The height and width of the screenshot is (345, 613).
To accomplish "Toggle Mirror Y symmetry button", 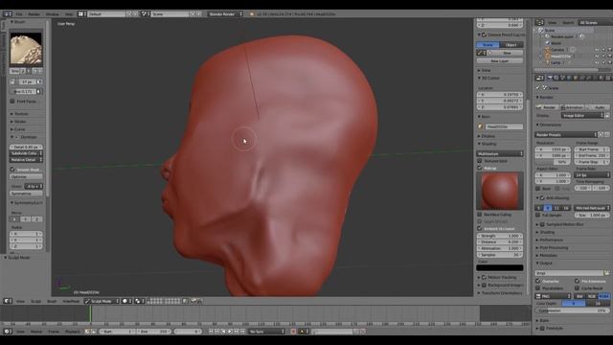I will pyautogui.click(x=26, y=219).
